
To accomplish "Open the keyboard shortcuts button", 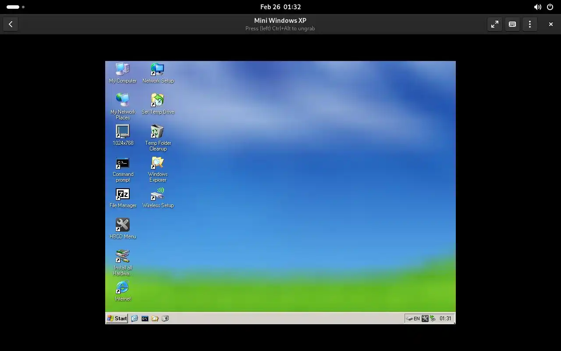I will coord(512,24).
